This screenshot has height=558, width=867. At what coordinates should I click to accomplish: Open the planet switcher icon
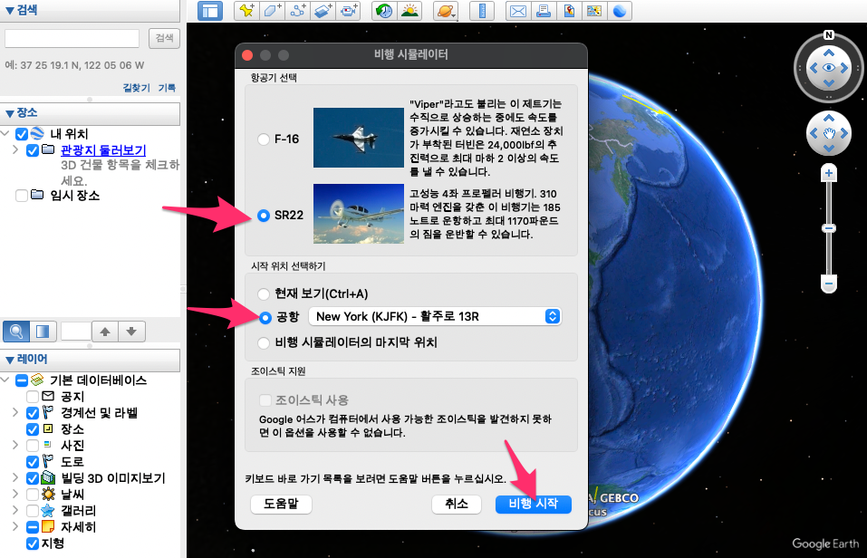coord(445,11)
